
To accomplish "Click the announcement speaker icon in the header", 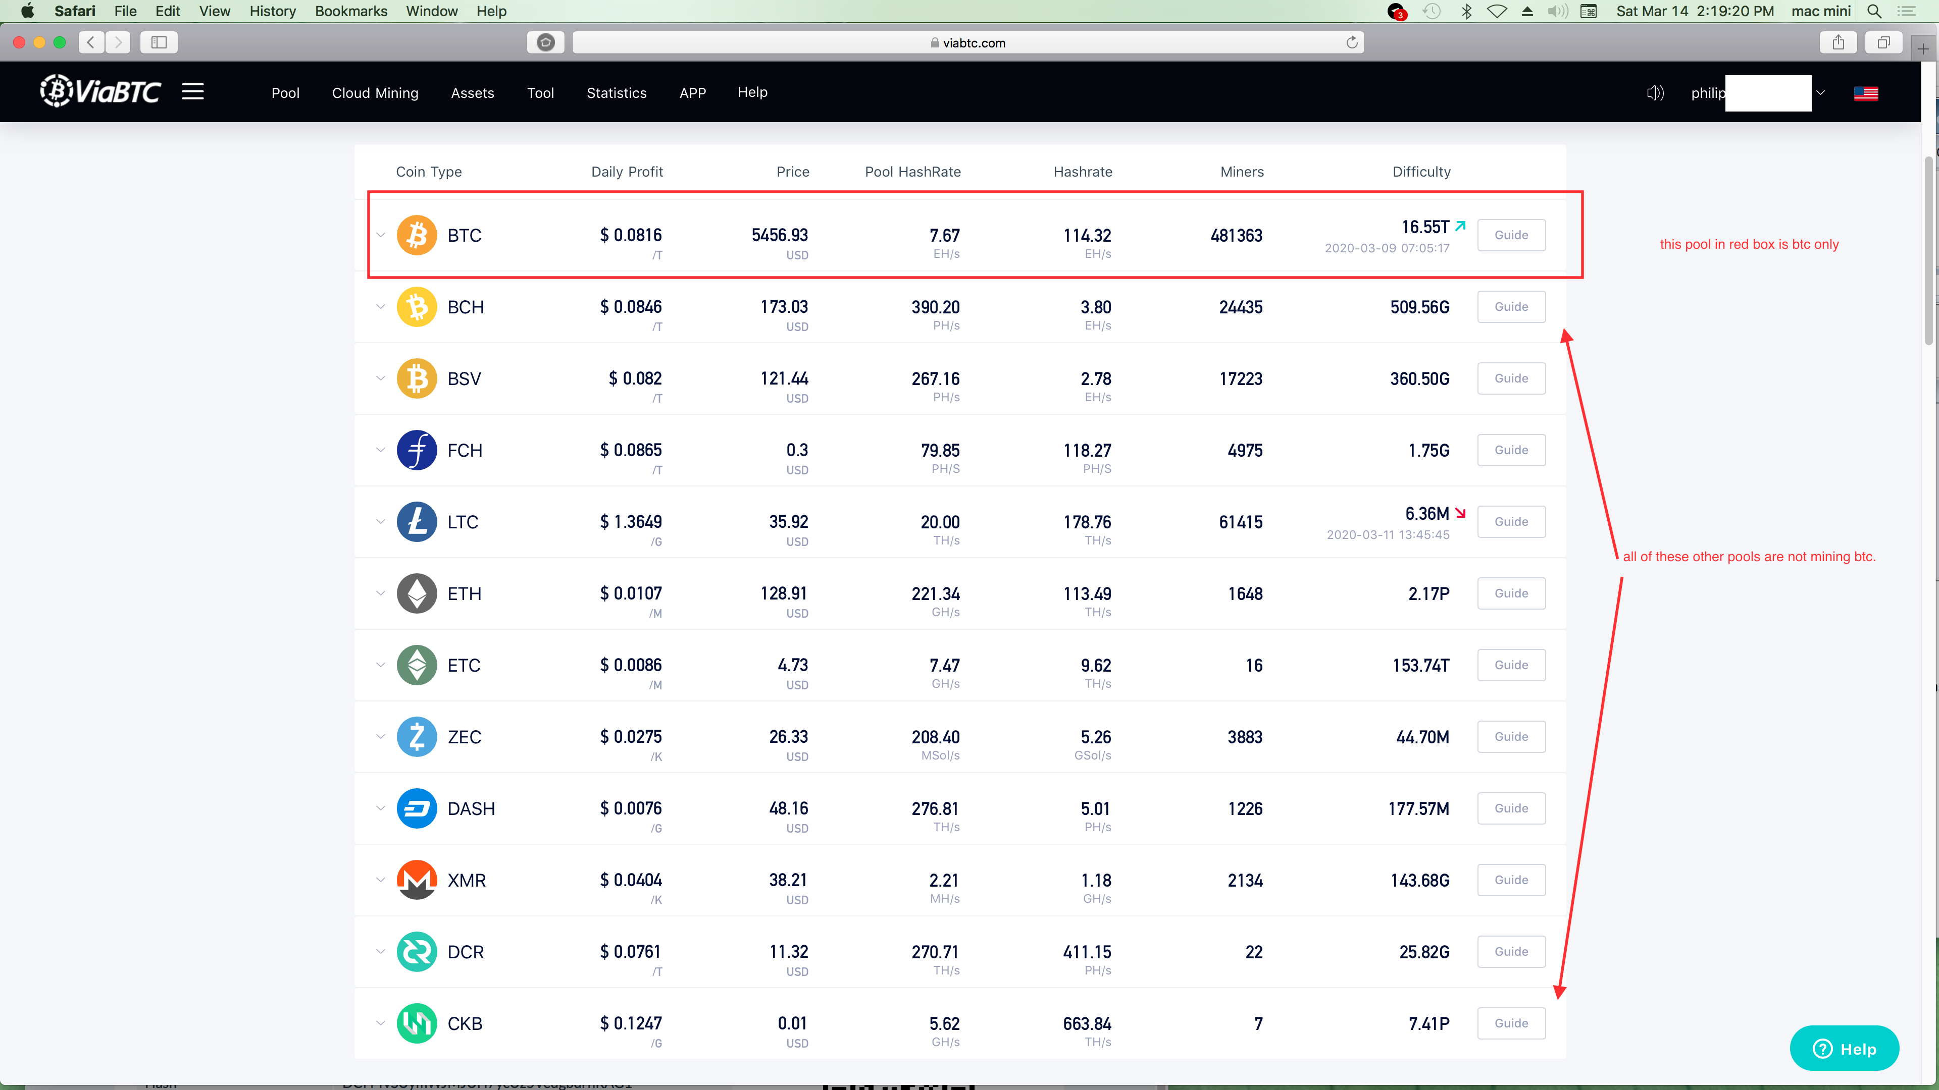I will [x=1655, y=92].
